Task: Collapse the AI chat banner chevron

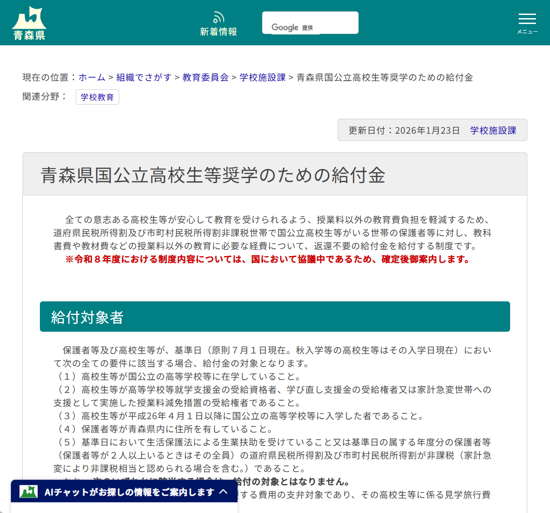Action: [224, 491]
